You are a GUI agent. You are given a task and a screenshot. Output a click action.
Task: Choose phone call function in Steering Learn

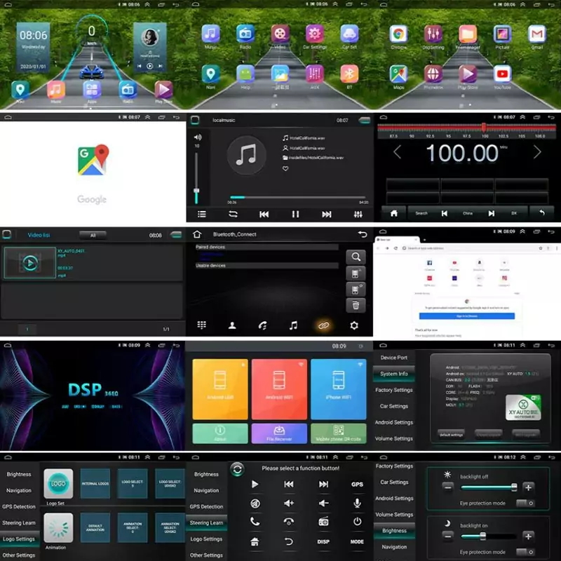tap(255, 522)
